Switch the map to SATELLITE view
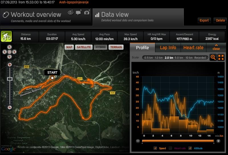 [84, 47]
